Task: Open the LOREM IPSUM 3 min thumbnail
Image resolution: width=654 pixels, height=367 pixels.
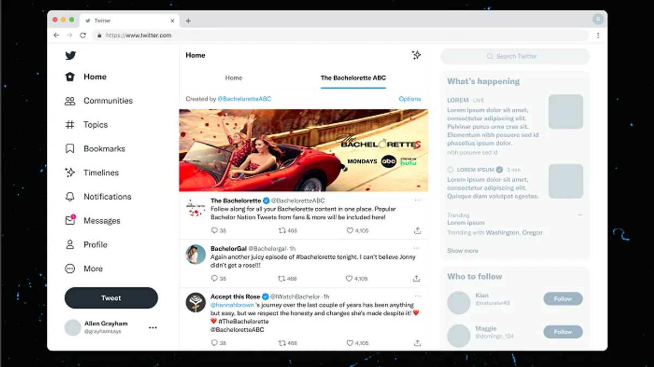Action: click(566, 181)
